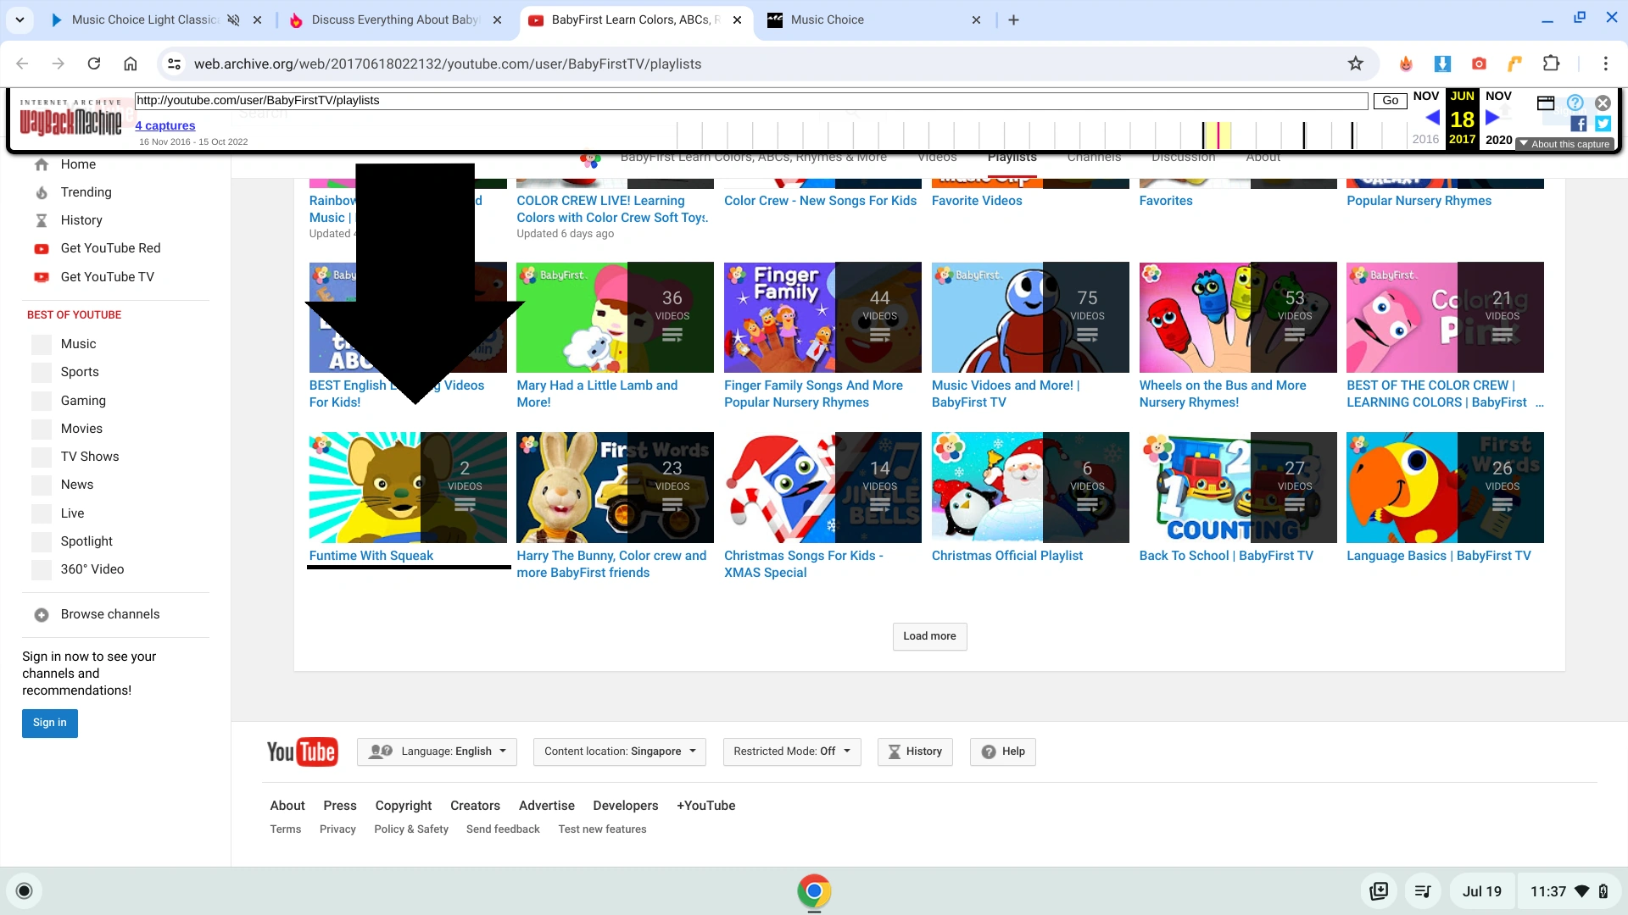Click the Load more button
Screen dimensions: 1628x915
[x=929, y=636]
